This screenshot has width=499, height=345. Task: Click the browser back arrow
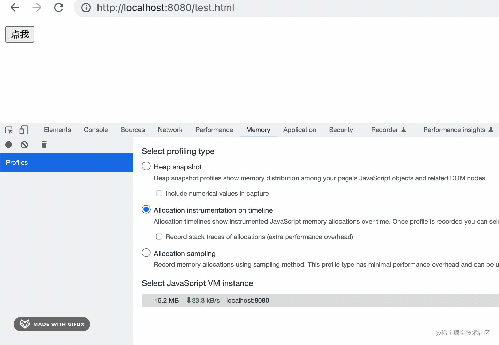pos(15,7)
